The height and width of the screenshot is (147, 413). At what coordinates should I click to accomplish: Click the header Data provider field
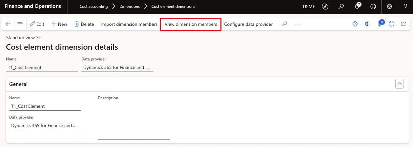tap(117, 67)
